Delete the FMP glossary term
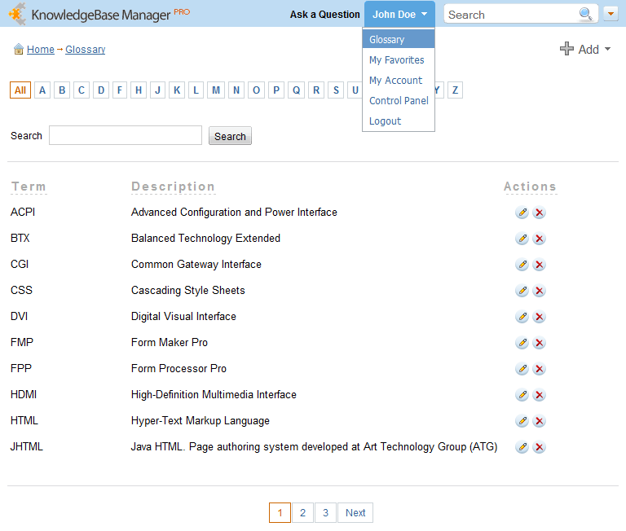 coord(539,343)
